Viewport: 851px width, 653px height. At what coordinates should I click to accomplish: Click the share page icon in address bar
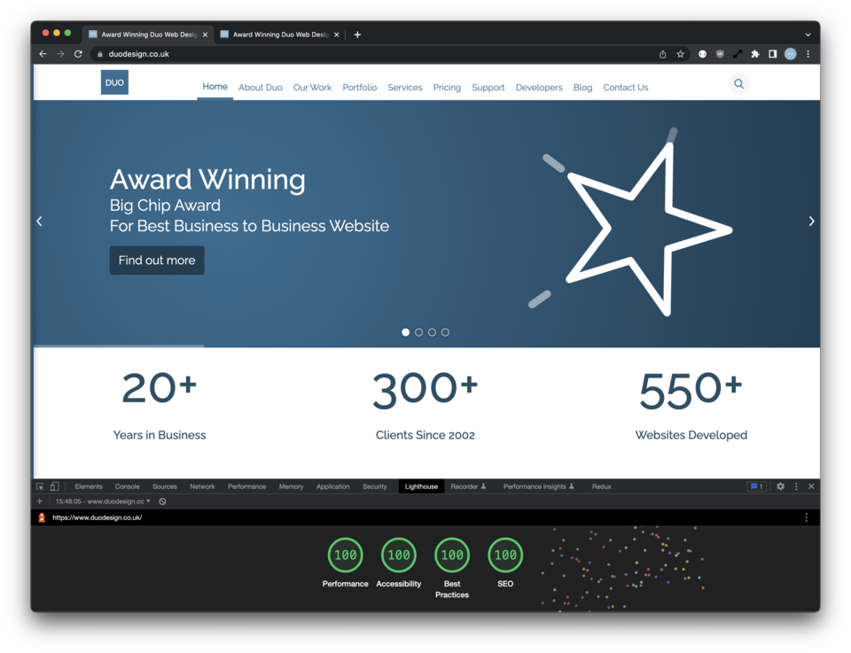click(662, 54)
